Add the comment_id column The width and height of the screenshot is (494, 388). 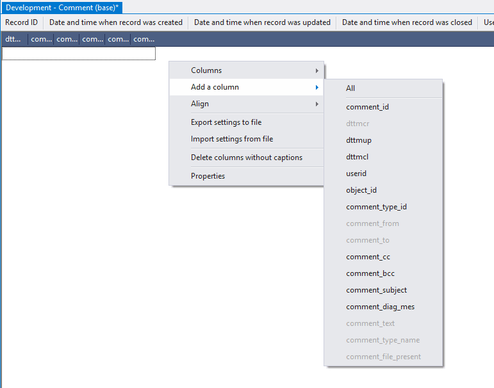[367, 107]
